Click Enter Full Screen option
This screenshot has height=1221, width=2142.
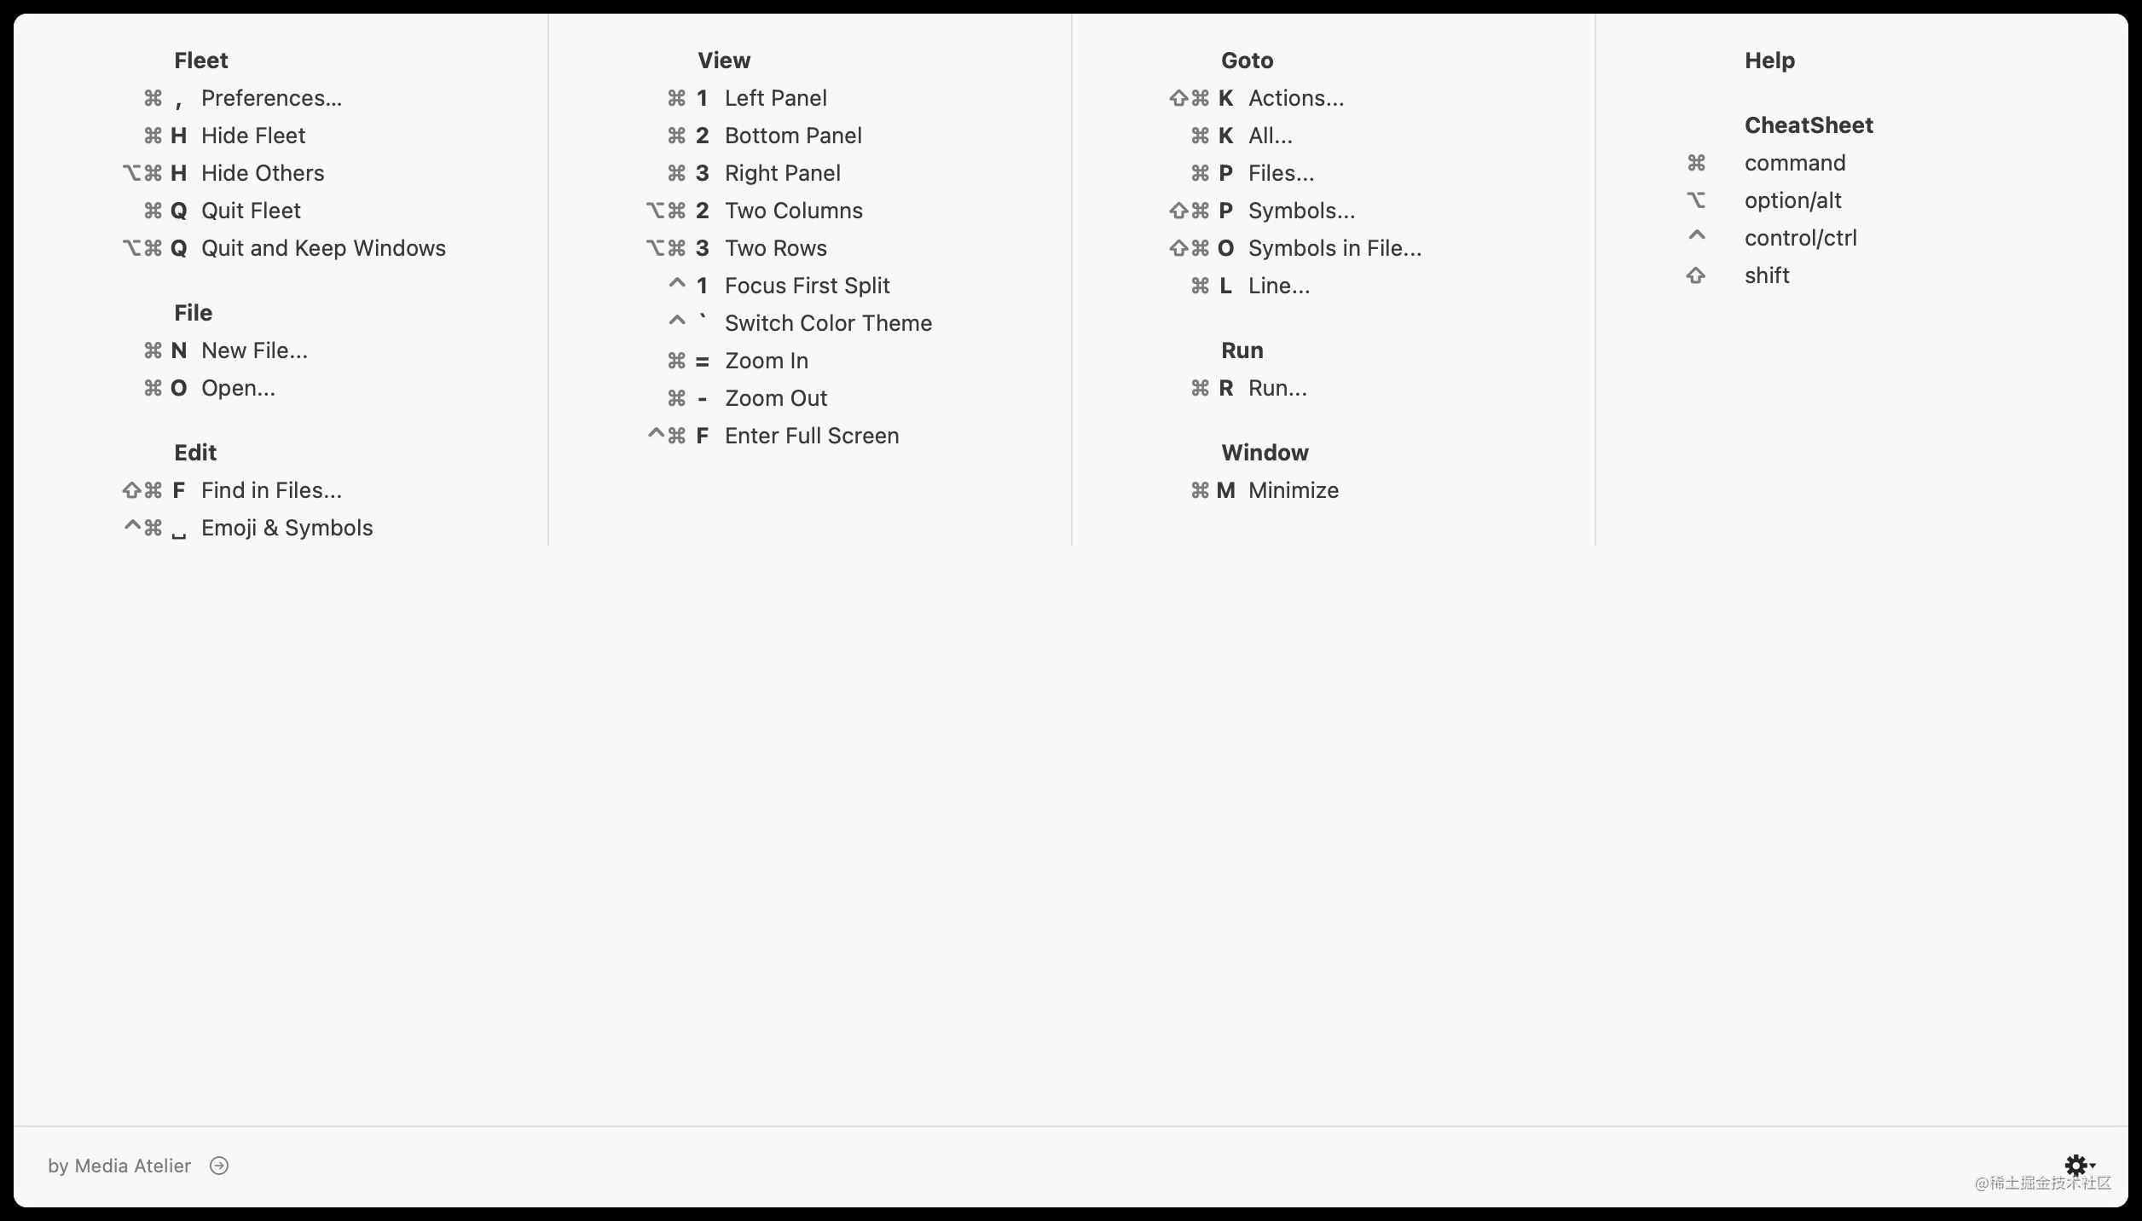coord(813,436)
